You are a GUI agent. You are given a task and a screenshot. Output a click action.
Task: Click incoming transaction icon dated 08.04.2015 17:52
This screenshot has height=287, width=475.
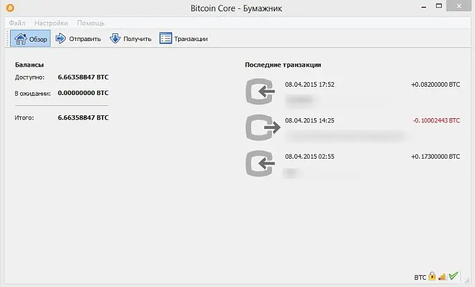(260, 92)
